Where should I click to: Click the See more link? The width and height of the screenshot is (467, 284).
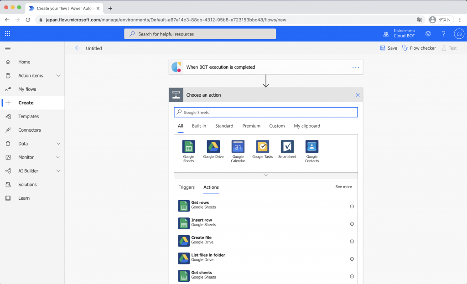click(343, 186)
